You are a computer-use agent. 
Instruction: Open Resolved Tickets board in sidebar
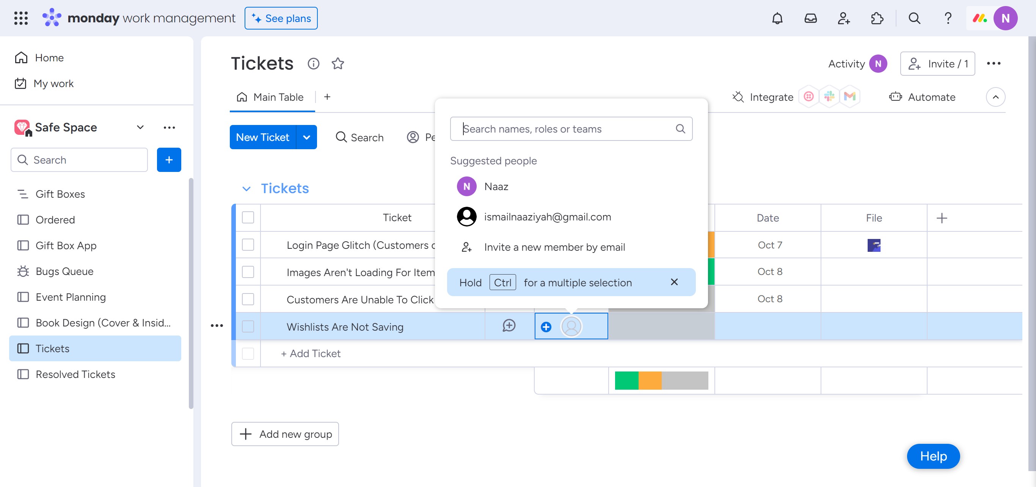pos(75,374)
